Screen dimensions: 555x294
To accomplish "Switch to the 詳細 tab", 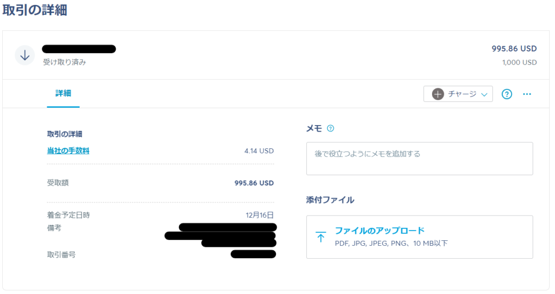I will [x=63, y=94].
